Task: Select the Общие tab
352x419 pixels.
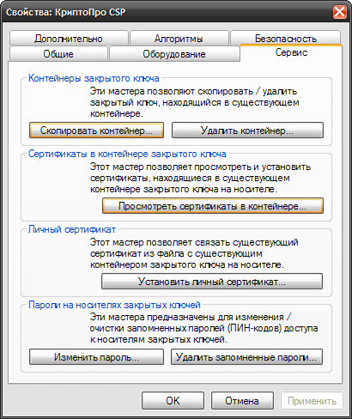Action: point(58,54)
